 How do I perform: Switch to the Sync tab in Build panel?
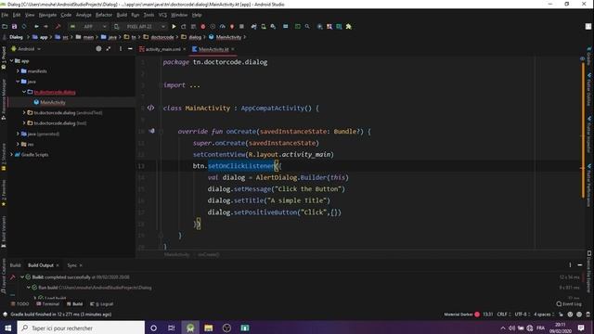(72, 265)
